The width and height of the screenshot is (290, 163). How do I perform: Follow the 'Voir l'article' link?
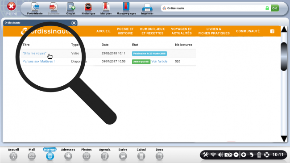point(159,61)
